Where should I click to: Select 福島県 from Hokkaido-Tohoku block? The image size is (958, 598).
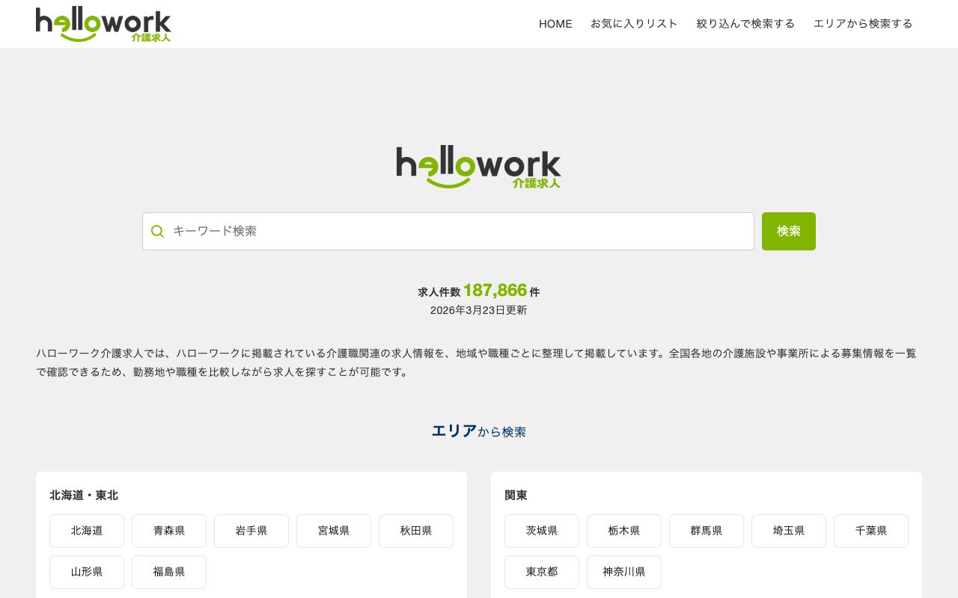pos(169,572)
